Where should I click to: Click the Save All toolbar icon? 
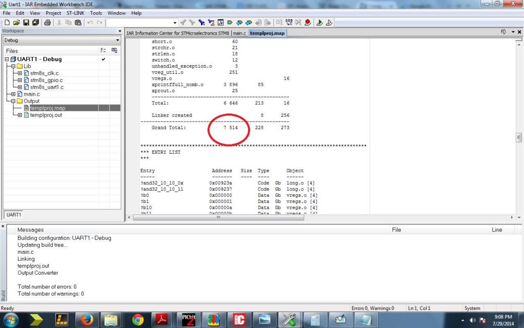35,23
